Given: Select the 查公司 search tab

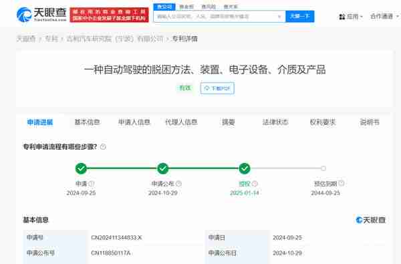Looking at the screenshot, I should pyautogui.click(x=164, y=7).
